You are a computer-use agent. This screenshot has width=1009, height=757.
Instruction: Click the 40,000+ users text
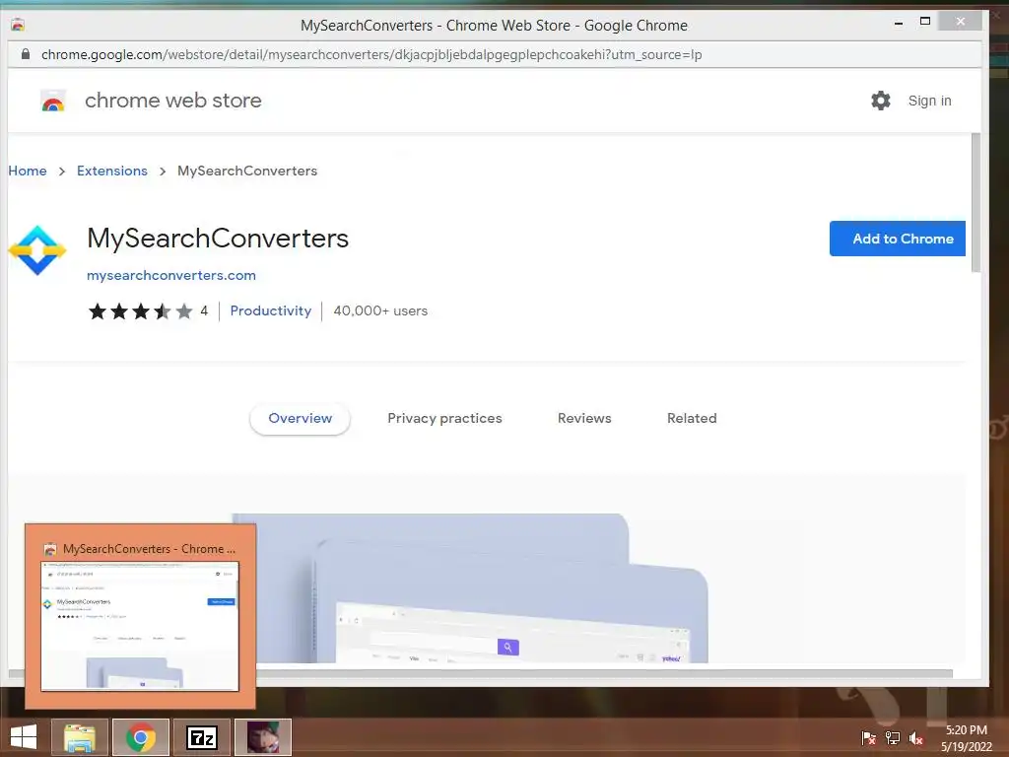pyautogui.click(x=380, y=310)
